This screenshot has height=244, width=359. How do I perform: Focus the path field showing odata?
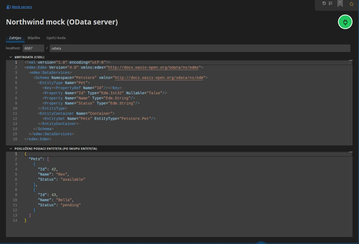[200, 48]
